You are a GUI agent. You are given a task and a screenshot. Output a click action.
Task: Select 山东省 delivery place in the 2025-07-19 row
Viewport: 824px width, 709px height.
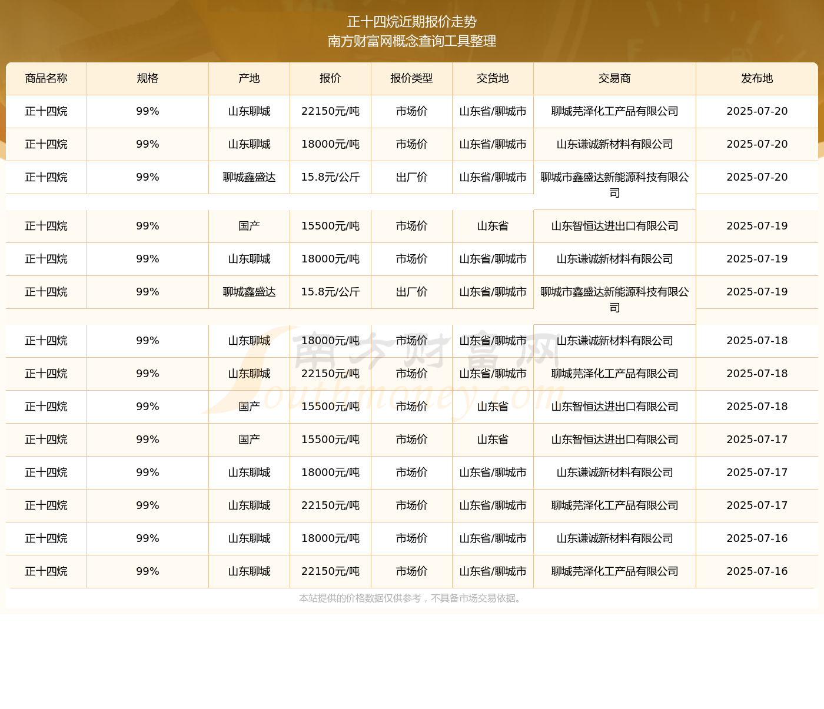(x=493, y=226)
